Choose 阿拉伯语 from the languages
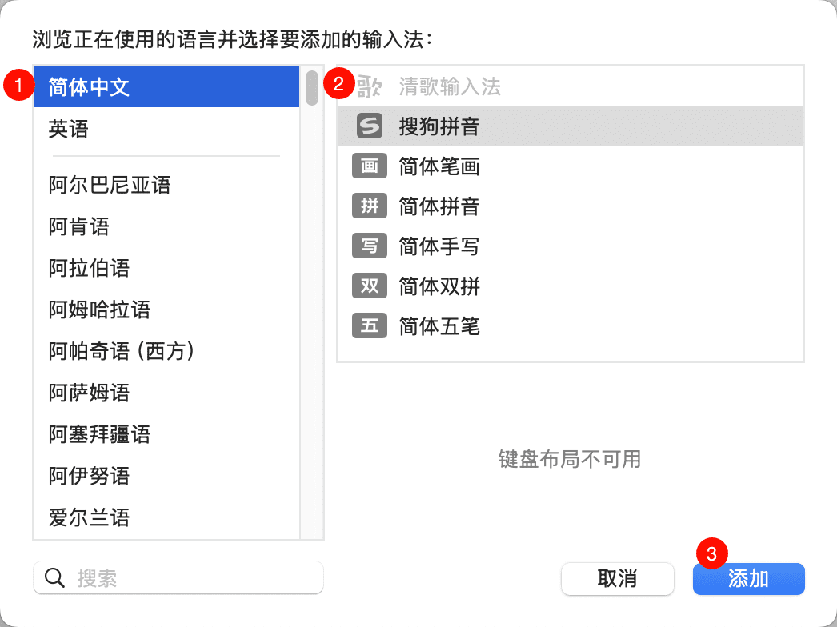Screen dimensions: 837x627 click(x=89, y=268)
